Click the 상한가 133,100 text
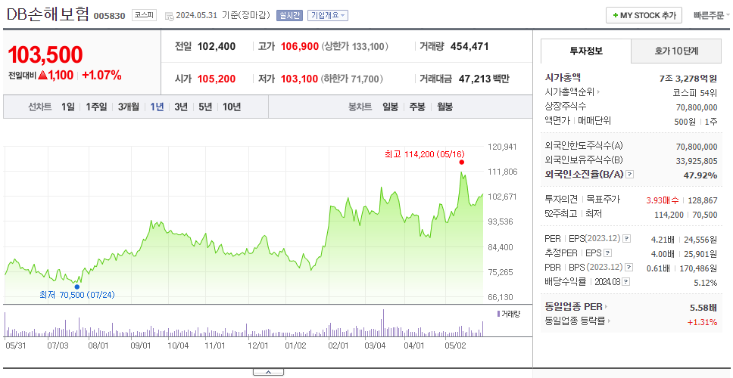 [x=355, y=46]
